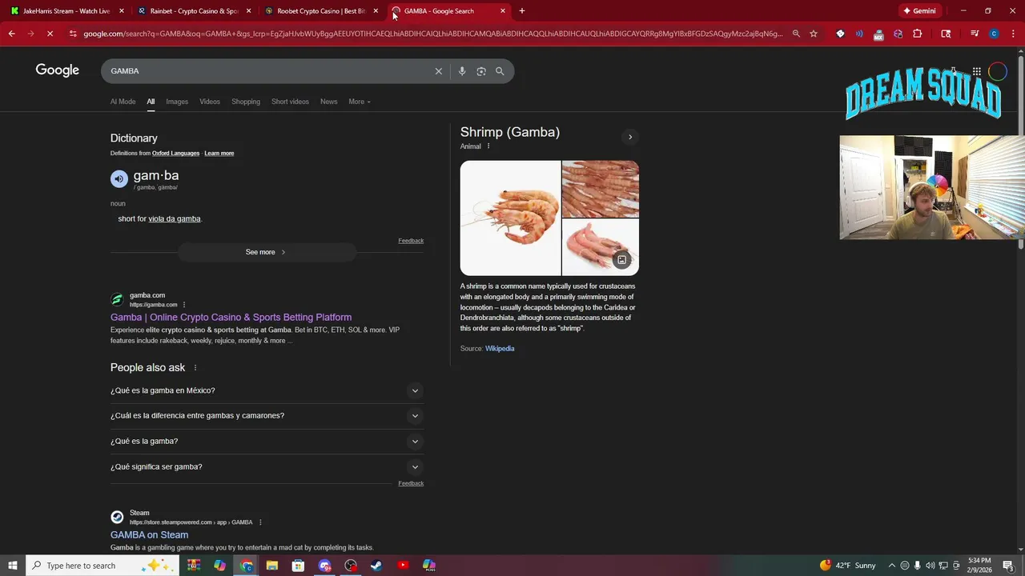The width and height of the screenshot is (1025, 576).
Task: View more images in the Shrimp panel
Action: coord(621,260)
